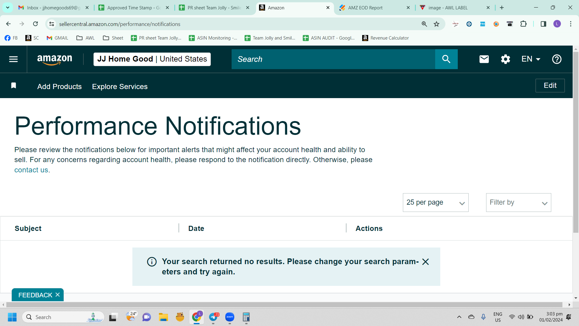This screenshot has height=326, width=579.
Task: Click the Subject column header
Action: click(28, 229)
